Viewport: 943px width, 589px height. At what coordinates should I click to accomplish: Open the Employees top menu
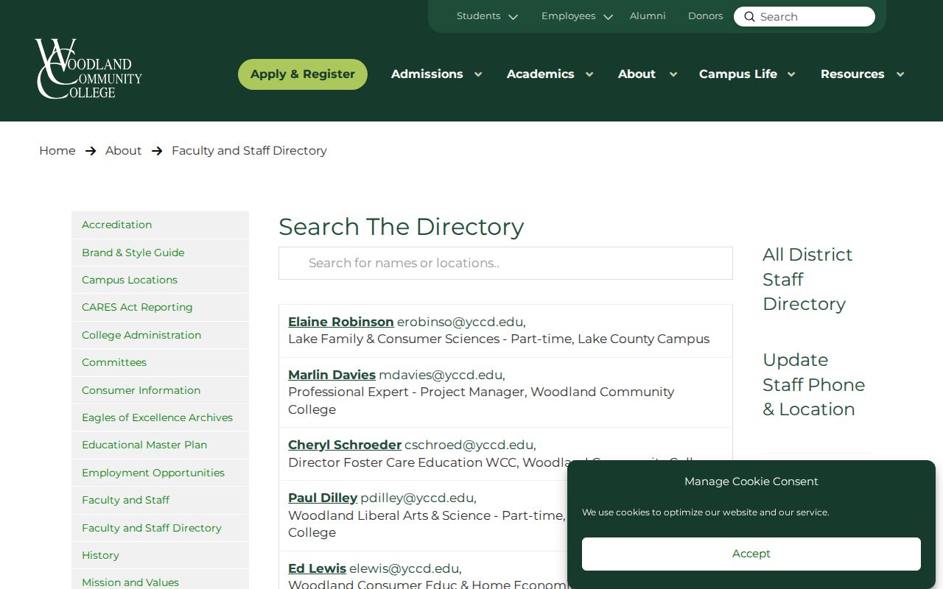pos(568,16)
